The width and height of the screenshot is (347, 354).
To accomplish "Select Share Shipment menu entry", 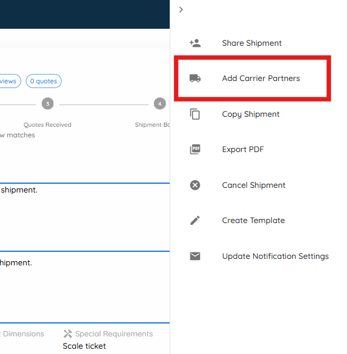I will pos(252,43).
